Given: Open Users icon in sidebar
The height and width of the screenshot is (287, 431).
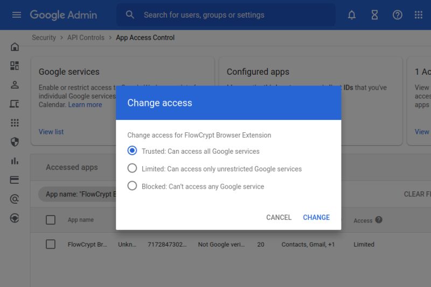Looking at the screenshot, I should (15, 85).
